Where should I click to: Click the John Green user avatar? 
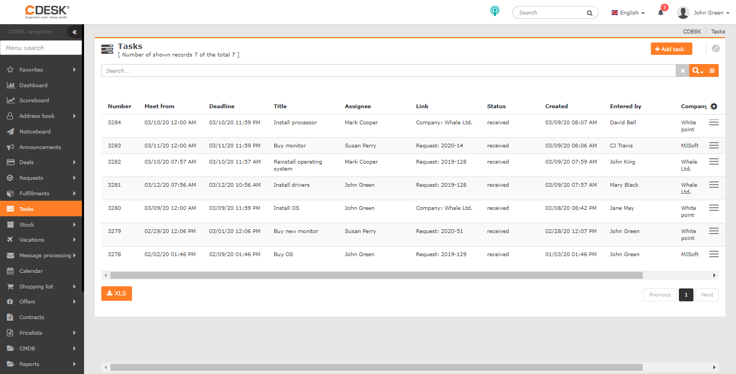click(683, 12)
